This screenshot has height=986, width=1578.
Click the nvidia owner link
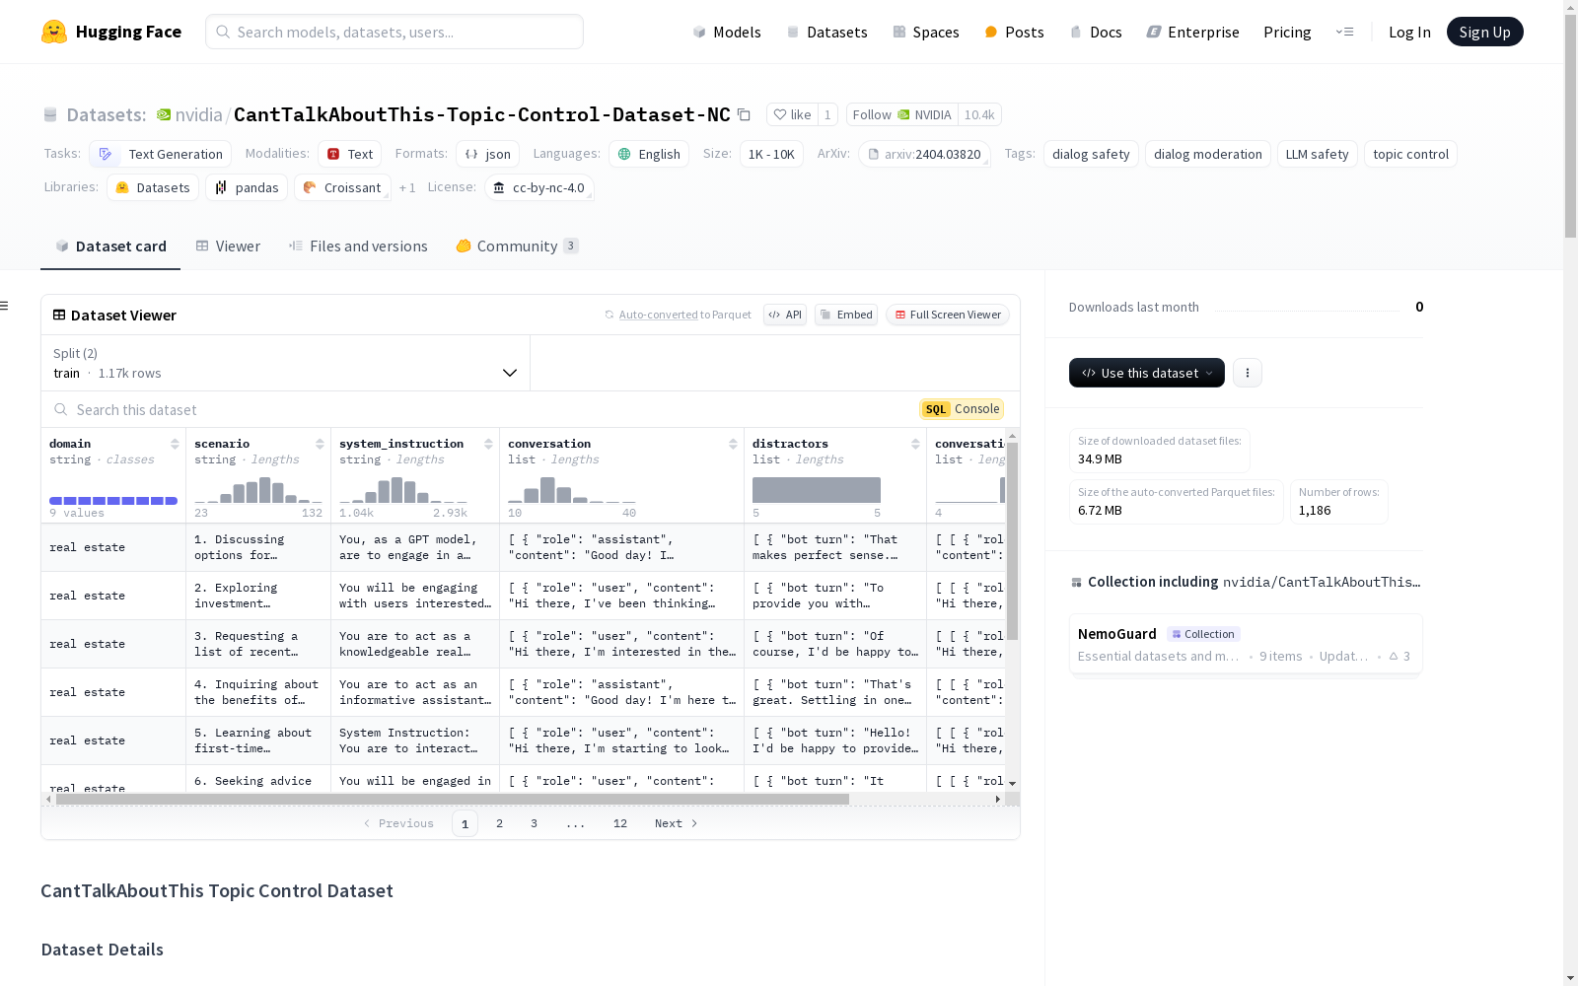click(x=199, y=115)
